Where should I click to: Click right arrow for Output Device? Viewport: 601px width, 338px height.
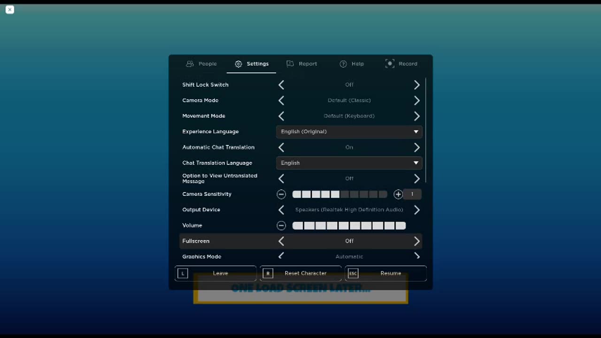coord(416,210)
